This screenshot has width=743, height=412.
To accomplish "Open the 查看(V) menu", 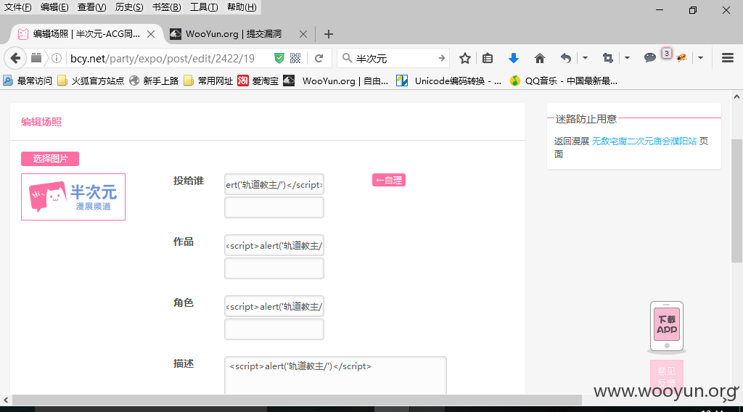I will [x=92, y=7].
